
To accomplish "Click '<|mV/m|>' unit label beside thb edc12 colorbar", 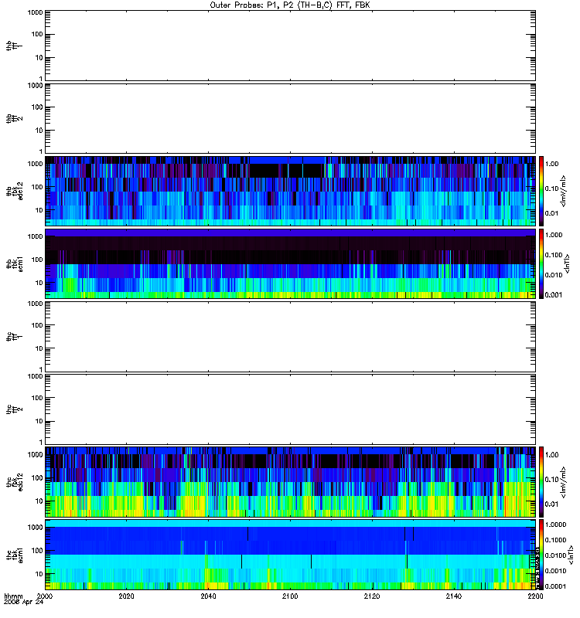I will (564, 191).
